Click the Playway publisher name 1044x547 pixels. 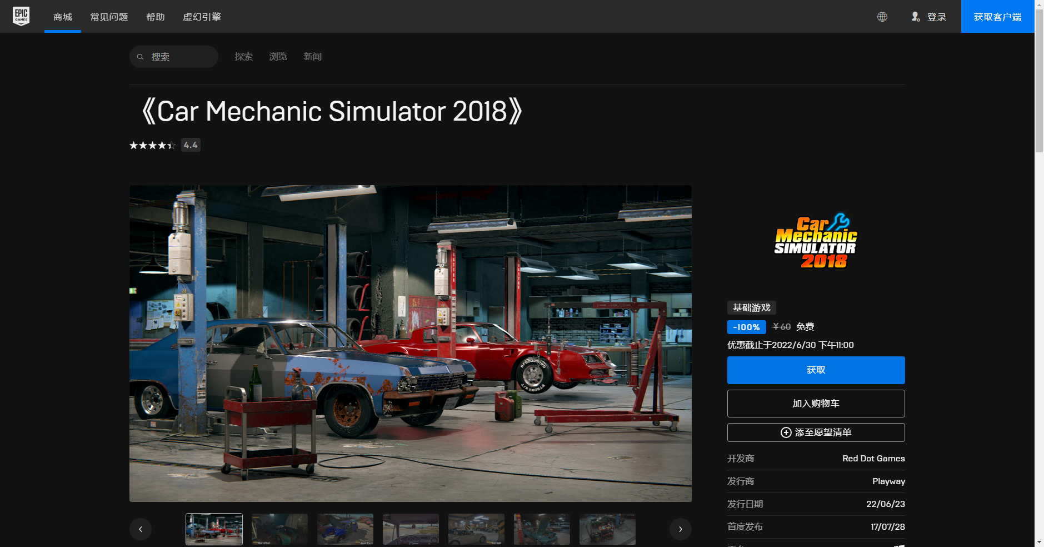(x=888, y=481)
